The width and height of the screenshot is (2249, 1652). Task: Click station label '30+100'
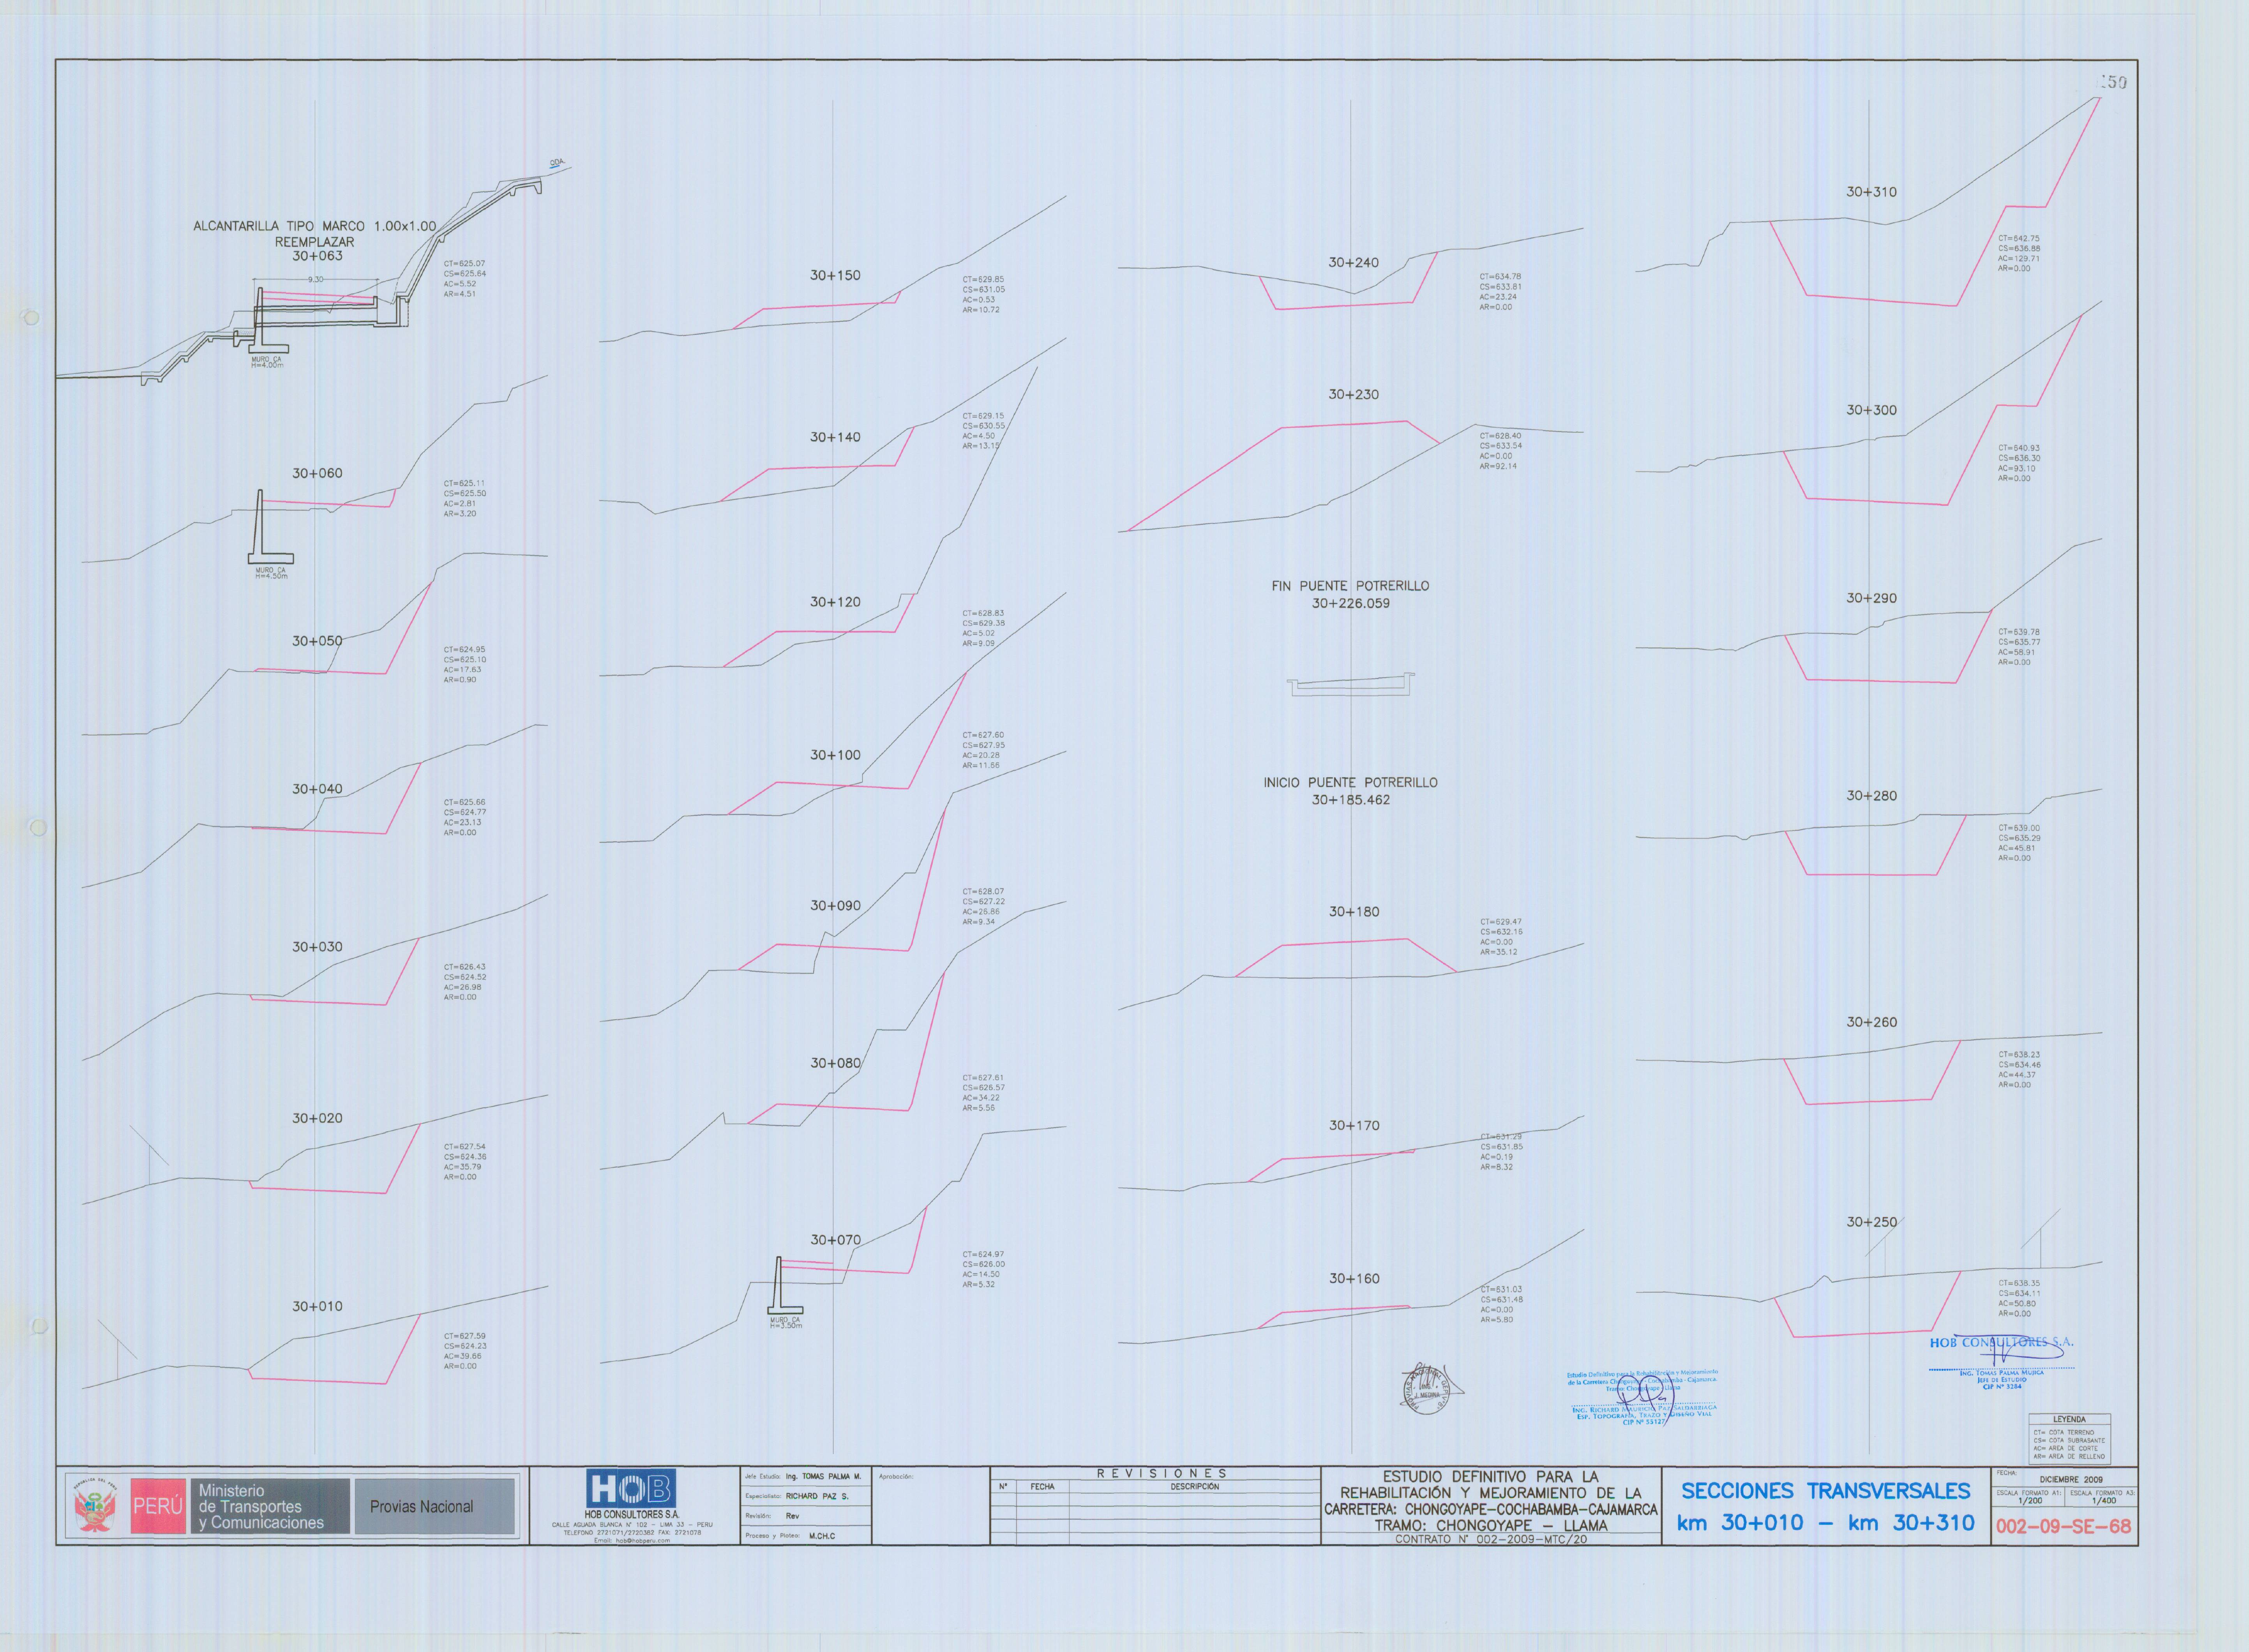click(x=835, y=755)
